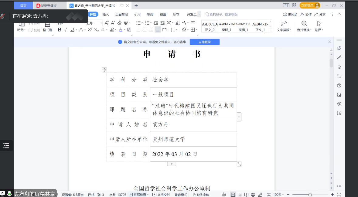Apply italic formatting with the I icon

[66, 30]
